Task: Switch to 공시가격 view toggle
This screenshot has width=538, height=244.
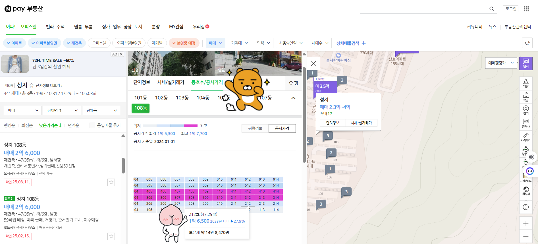Action: point(282,129)
